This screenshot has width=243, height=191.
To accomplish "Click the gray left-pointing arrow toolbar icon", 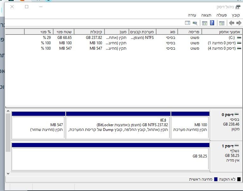I will pos(232,23).
